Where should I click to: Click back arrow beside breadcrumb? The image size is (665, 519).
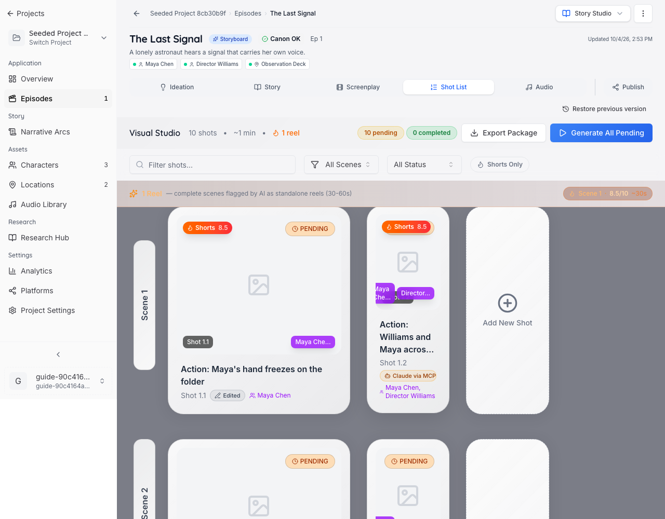[x=137, y=13]
